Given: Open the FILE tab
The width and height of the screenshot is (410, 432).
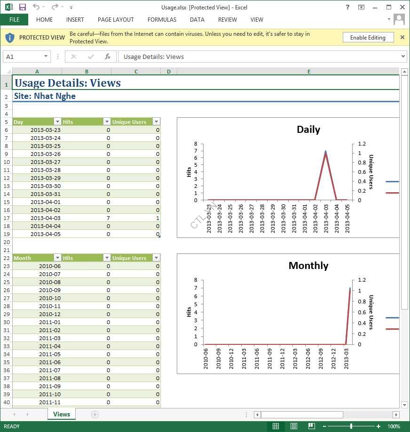Looking at the screenshot, I should point(14,20).
